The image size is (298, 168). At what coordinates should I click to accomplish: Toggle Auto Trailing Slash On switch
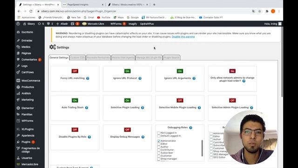(75, 100)
